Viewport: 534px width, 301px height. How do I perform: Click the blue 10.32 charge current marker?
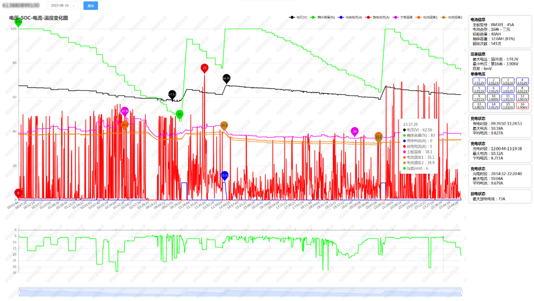pos(225,175)
